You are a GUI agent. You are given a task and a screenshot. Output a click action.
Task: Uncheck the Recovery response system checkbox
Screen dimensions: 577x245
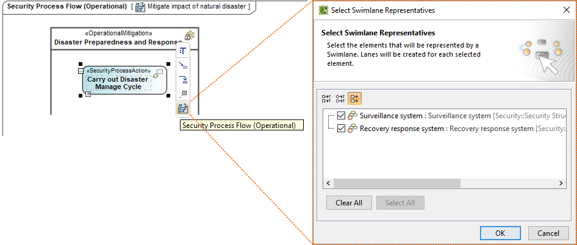pos(341,129)
